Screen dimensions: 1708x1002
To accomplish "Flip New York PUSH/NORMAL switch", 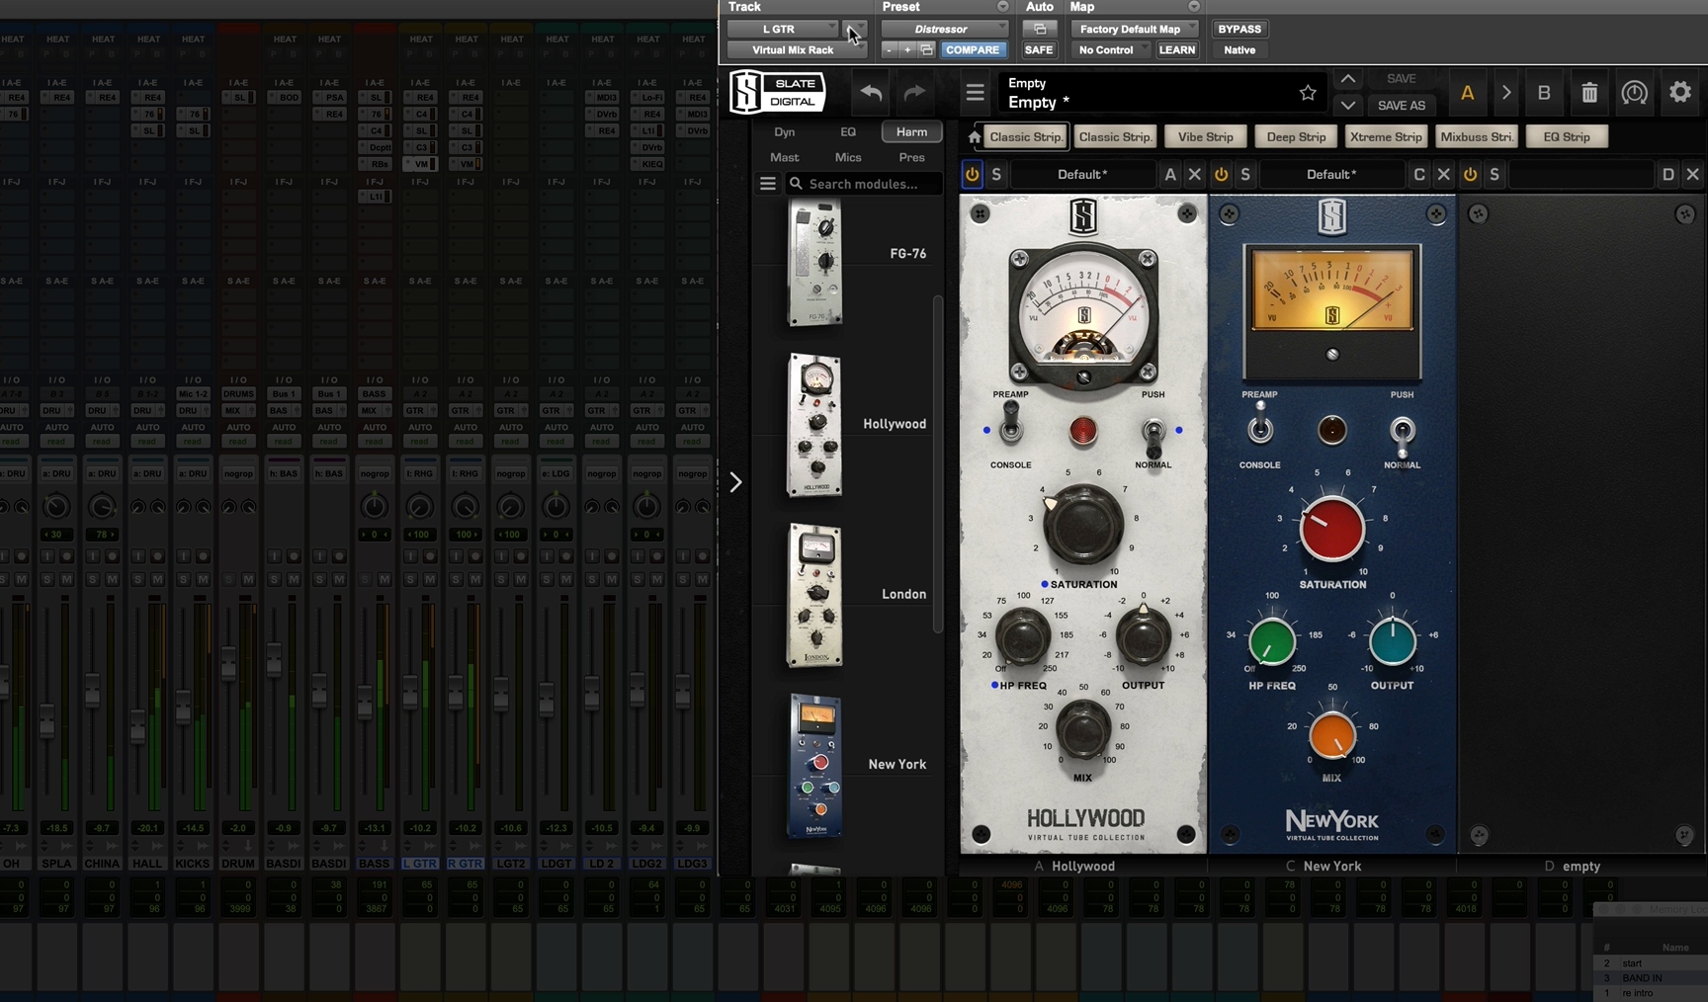I will tap(1402, 435).
